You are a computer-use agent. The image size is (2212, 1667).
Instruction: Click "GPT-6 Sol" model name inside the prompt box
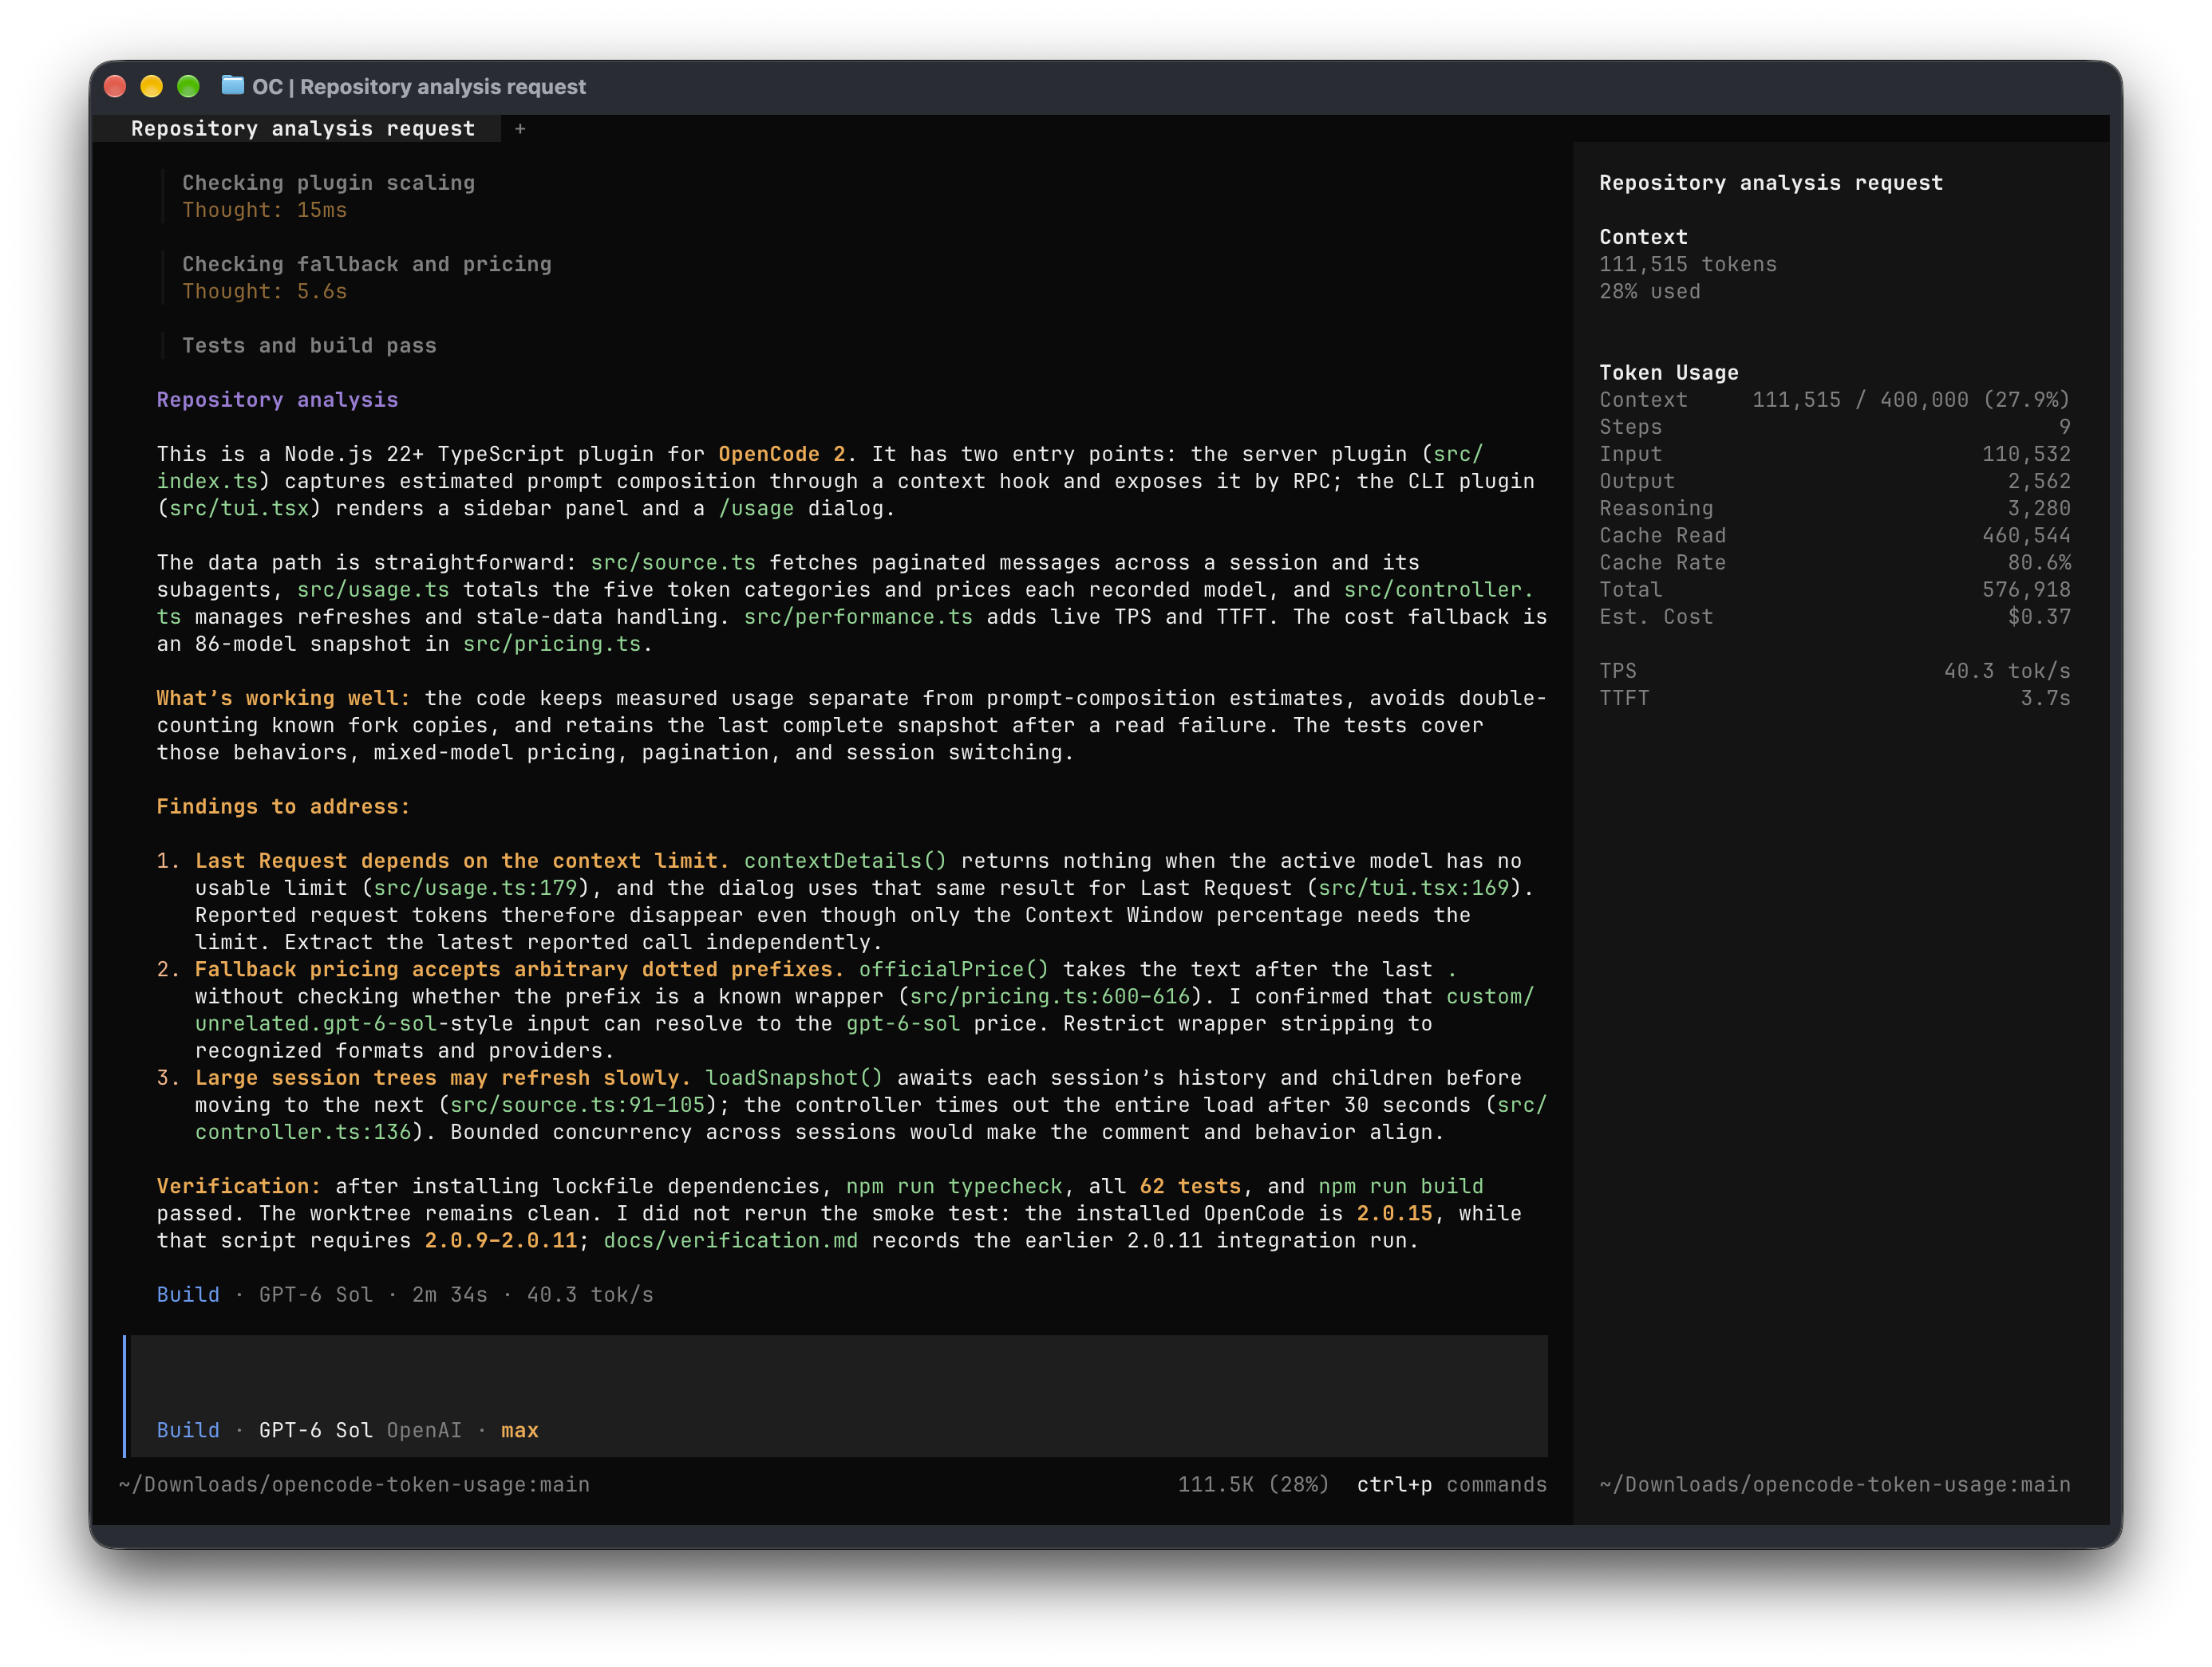pos(315,1430)
